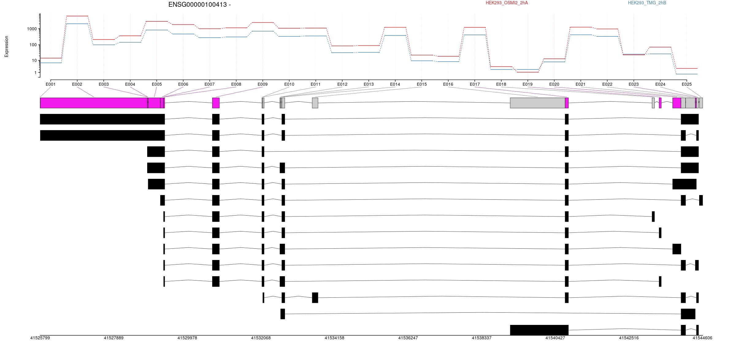Click exon bin label E001
This screenshot has width=736, height=343.
coord(51,84)
